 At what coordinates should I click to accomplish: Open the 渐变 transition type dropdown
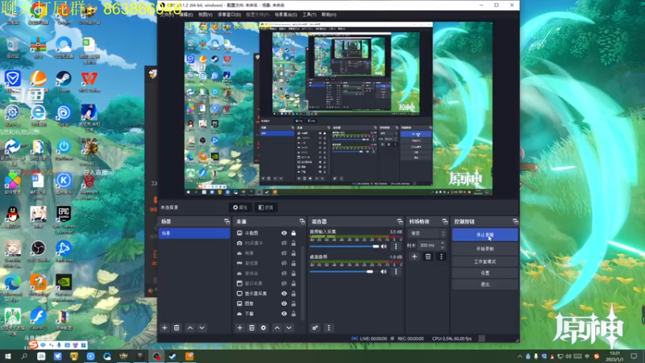427,233
